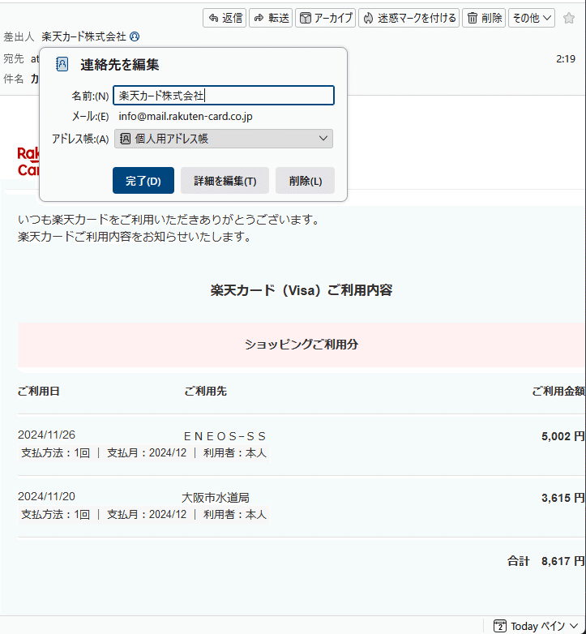Focus the 名前 name input field
The image size is (586, 634).
point(224,96)
